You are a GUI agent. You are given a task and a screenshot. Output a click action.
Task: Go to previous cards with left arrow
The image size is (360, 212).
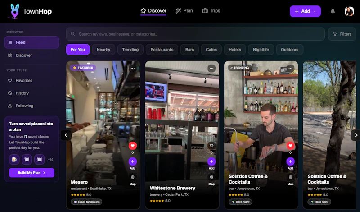coord(66,135)
